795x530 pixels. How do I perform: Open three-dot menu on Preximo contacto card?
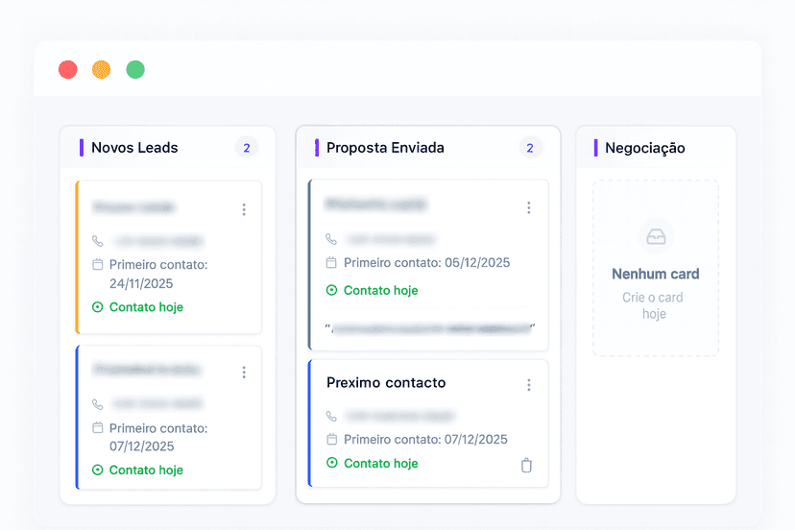(528, 385)
